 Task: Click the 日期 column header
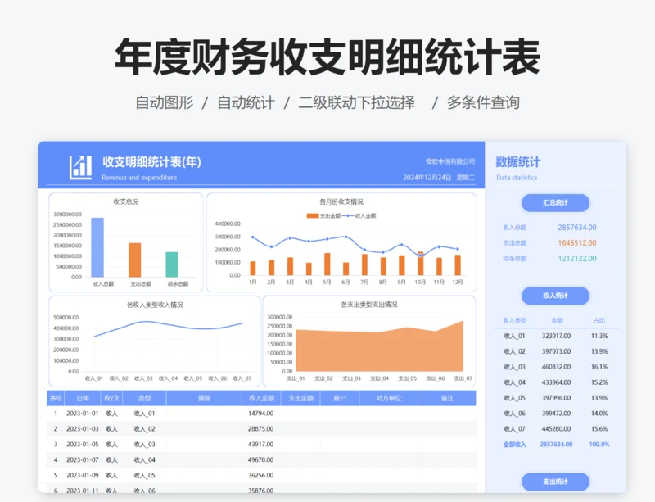click(x=83, y=398)
